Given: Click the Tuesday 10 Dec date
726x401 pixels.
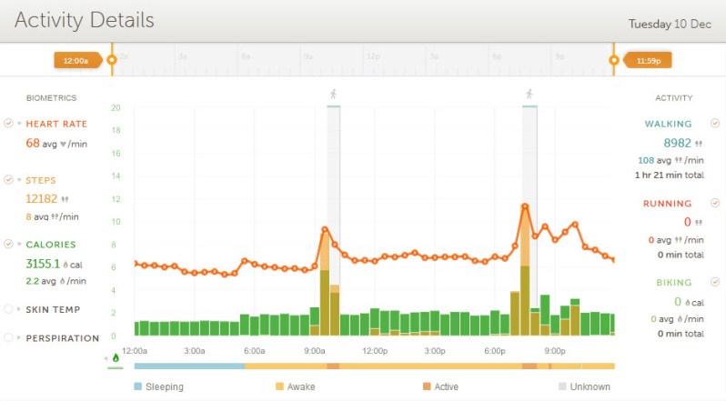Looking at the screenshot, I should click(670, 23).
